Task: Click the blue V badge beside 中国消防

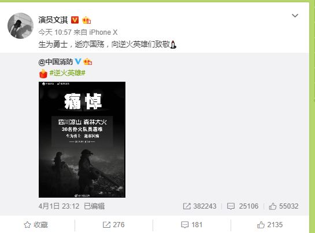Action: pos(78,61)
